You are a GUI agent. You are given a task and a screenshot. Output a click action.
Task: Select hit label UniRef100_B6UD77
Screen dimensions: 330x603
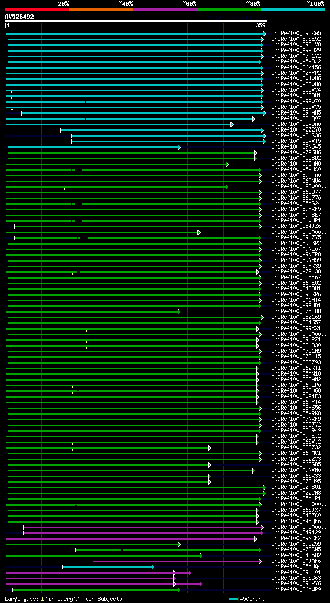click(x=296, y=192)
